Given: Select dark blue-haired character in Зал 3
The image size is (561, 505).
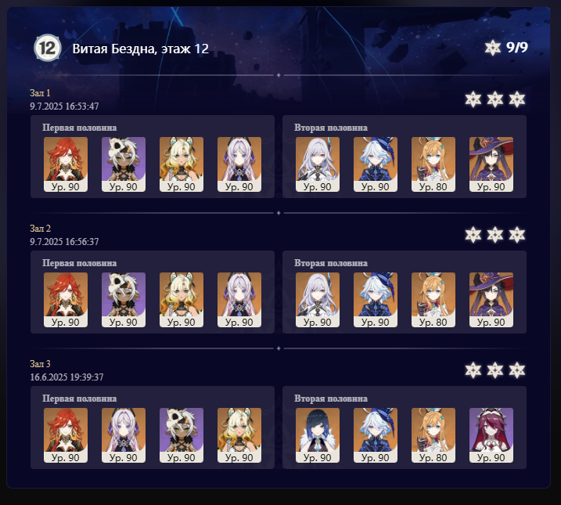Looking at the screenshot, I should [318, 435].
